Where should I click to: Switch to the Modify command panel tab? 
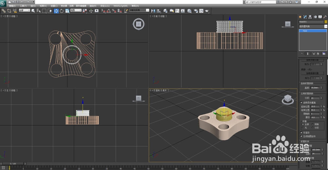pos(305,17)
